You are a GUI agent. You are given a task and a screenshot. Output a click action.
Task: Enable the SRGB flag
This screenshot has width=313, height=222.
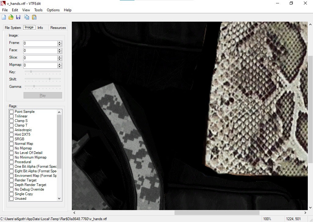click(12, 139)
